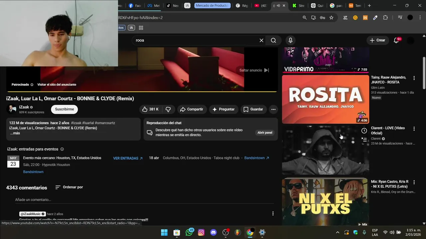This screenshot has width=426, height=239.
Task: Switch to the Google para tab
Action: (336, 6)
